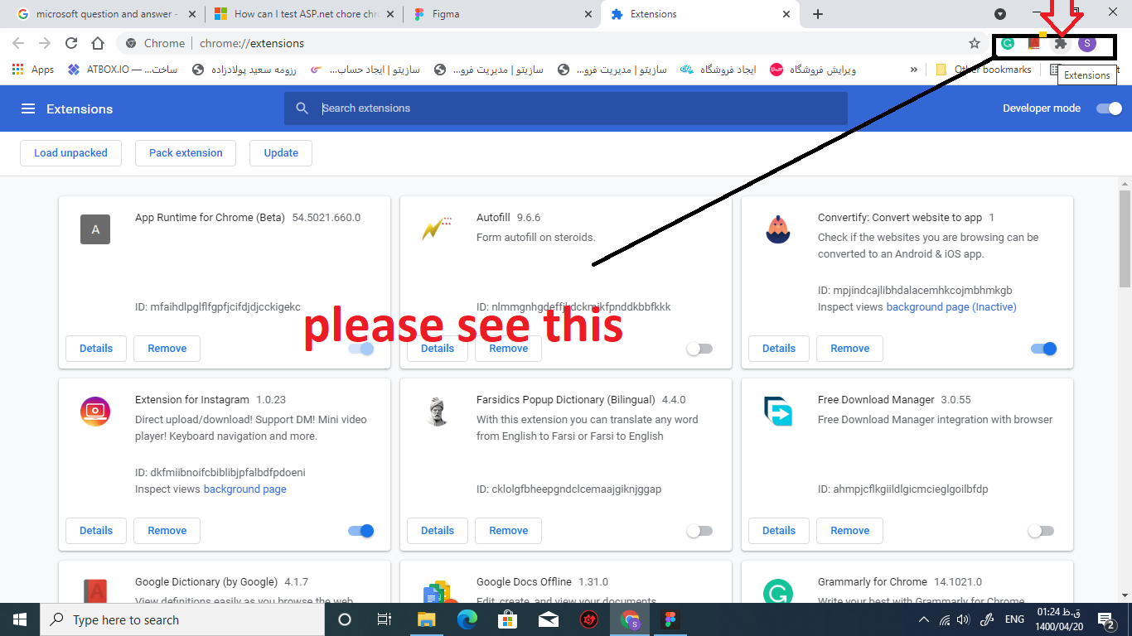Open the Windows Start menu
Viewport: 1132px width, 636px height.
[x=20, y=619]
